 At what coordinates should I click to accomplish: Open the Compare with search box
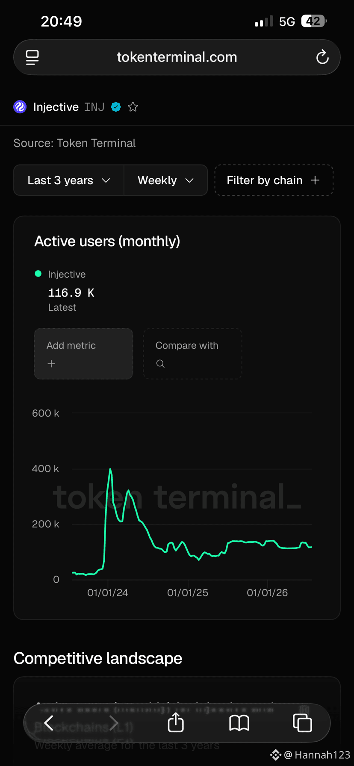pyautogui.click(x=192, y=354)
